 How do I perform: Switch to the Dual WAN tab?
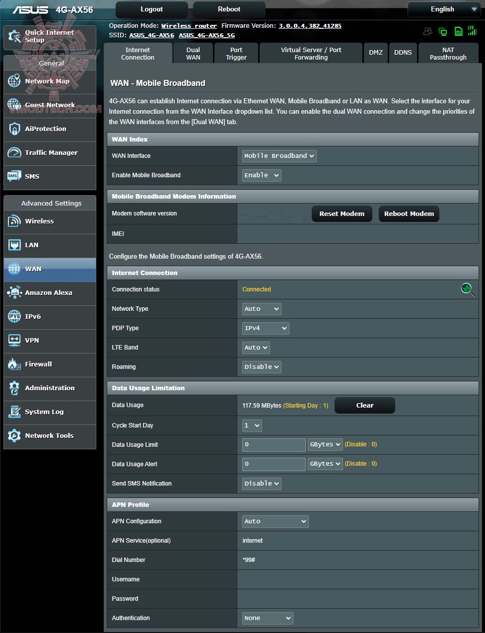pyautogui.click(x=193, y=54)
